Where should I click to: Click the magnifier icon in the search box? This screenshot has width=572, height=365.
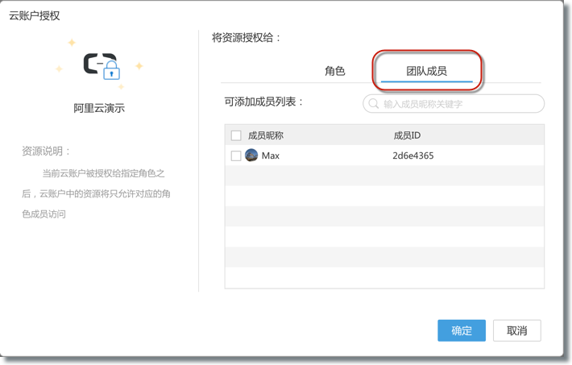[x=374, y=104]
